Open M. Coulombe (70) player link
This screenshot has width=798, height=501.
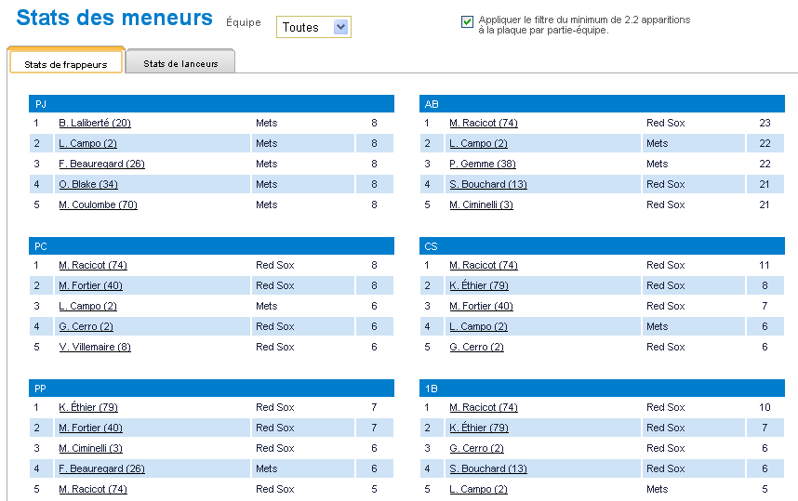pos(99,204)
